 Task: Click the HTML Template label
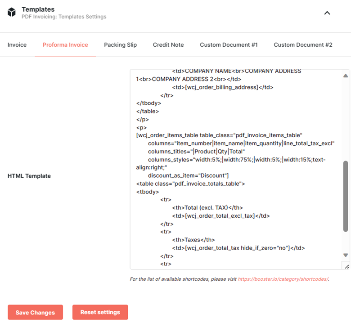29,176
